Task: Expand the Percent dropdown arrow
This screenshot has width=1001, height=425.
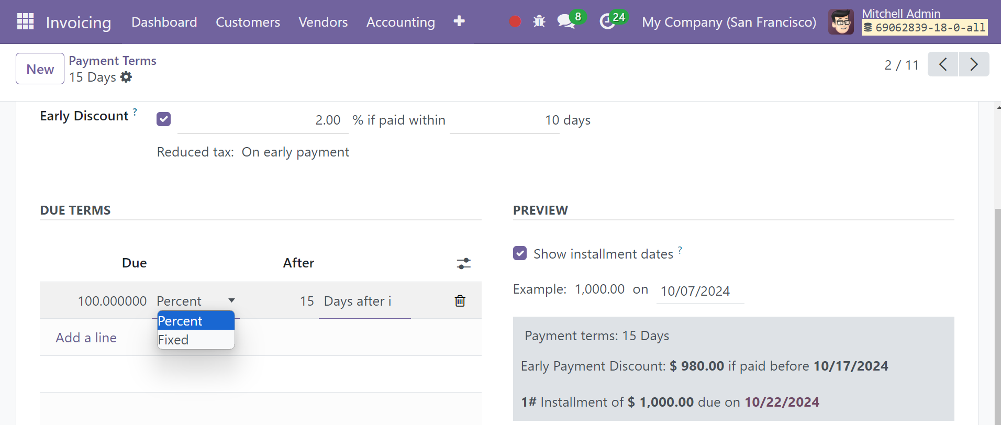Action: point(231,300)
